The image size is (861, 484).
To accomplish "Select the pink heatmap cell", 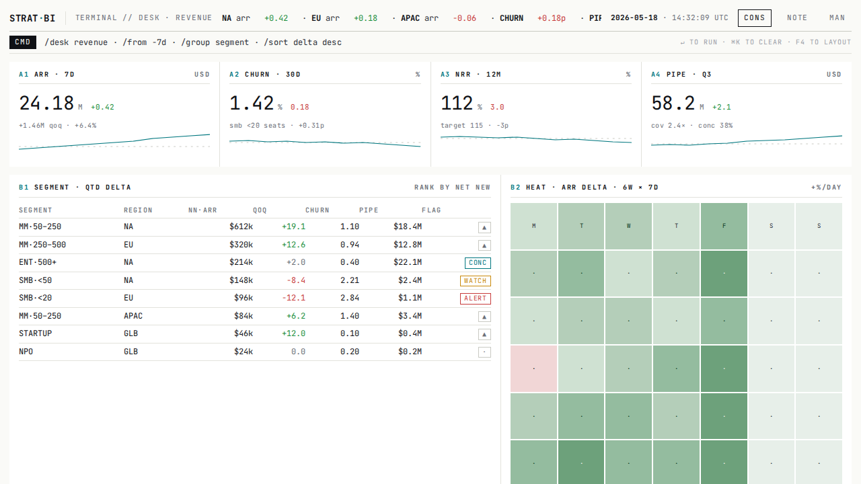I will click(534, 369).
